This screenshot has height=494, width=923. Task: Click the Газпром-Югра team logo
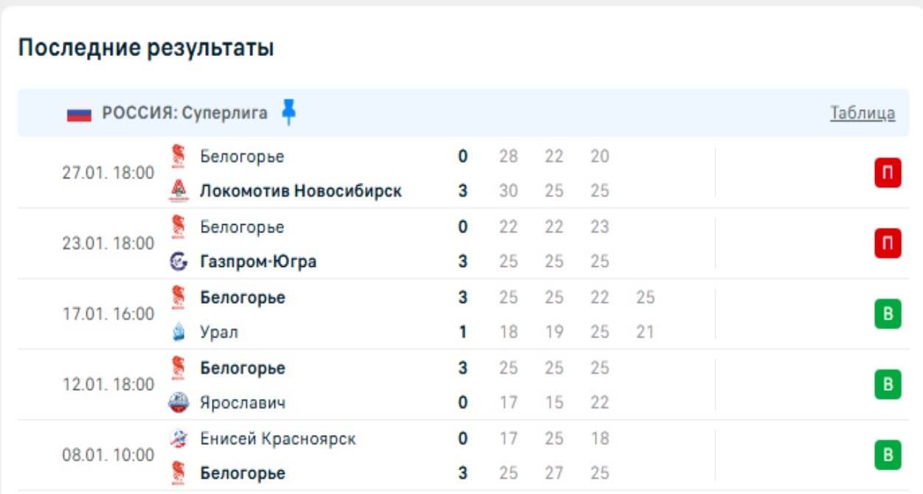pyautogui.click(x=178, y=262)
